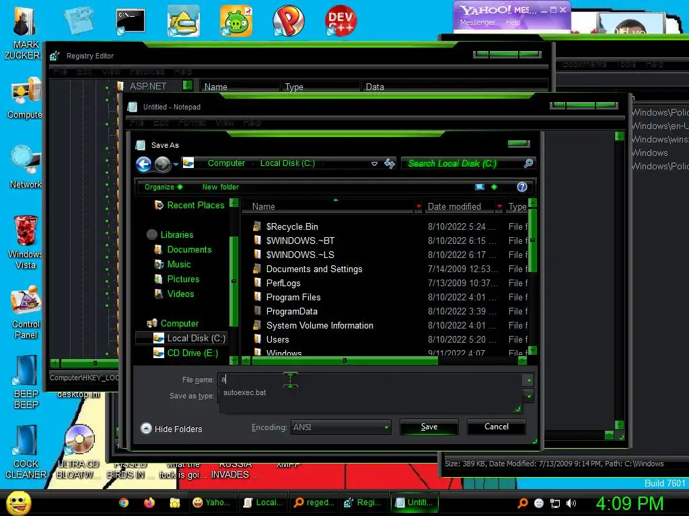Open the Documents library

[x=183, y=250]
